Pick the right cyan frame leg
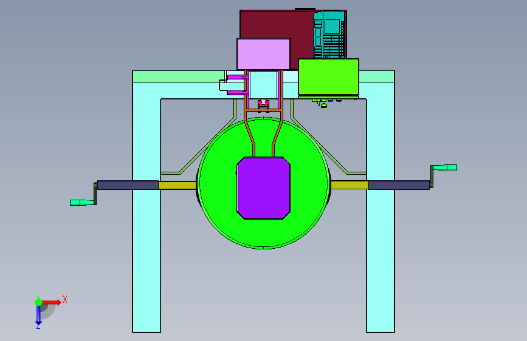 (381, 215)
